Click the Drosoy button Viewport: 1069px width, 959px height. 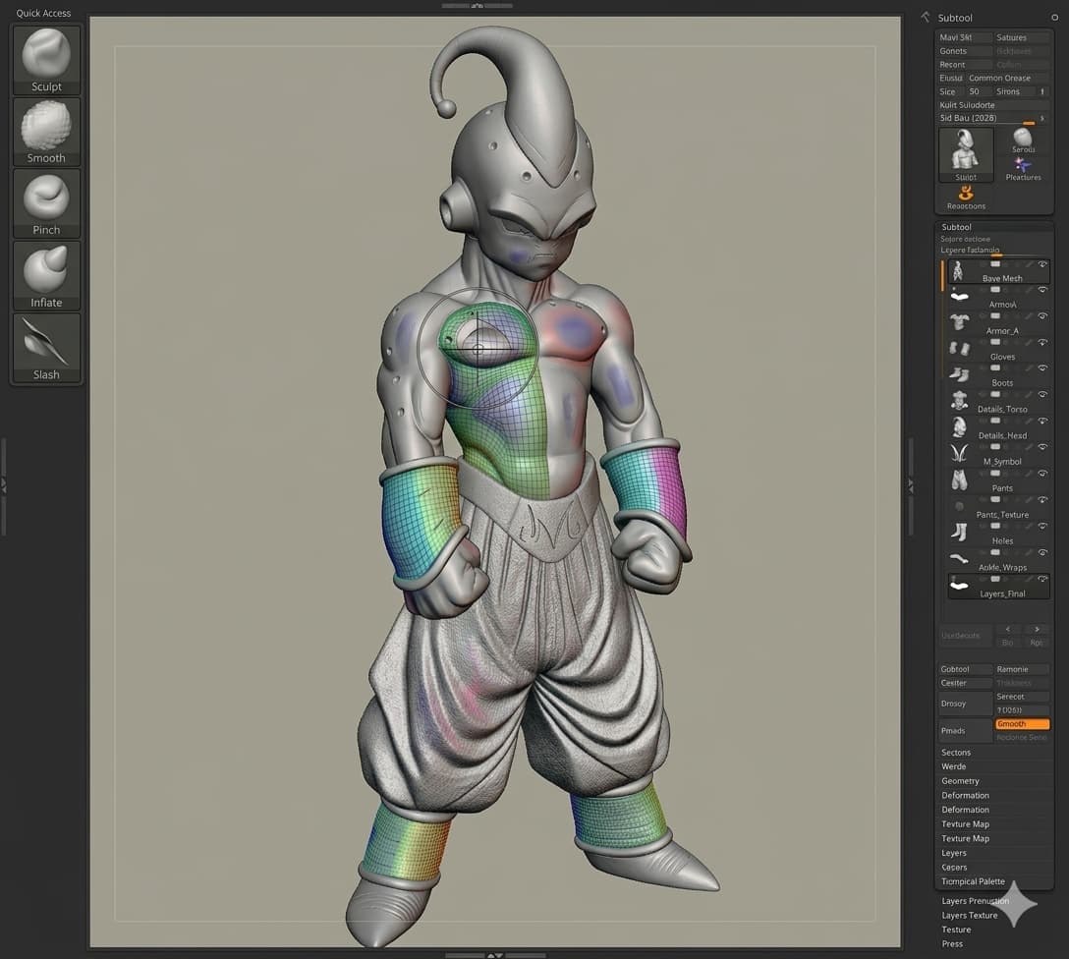965,704
